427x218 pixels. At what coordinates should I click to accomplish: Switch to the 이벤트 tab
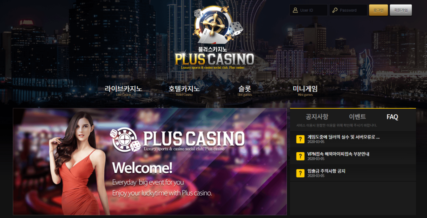pos(357,117)
